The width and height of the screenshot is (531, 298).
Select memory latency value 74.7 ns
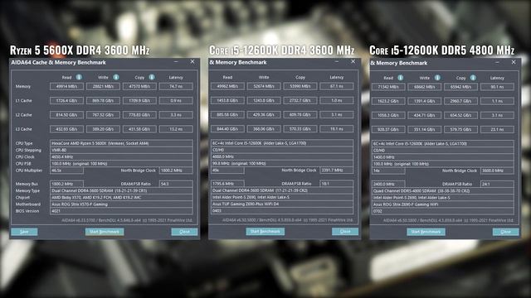(x=176, y=86)
